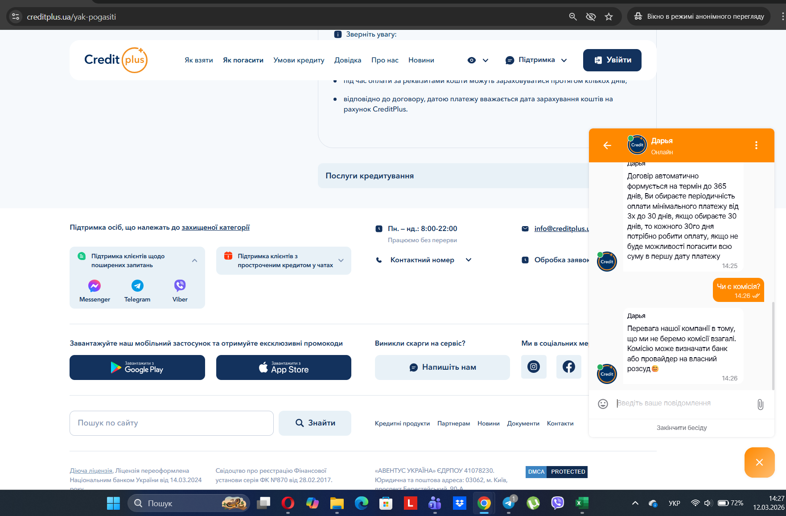Open the Кредитні продукти footer link
The width and height of the screenshot is (786, 516).
403,424
